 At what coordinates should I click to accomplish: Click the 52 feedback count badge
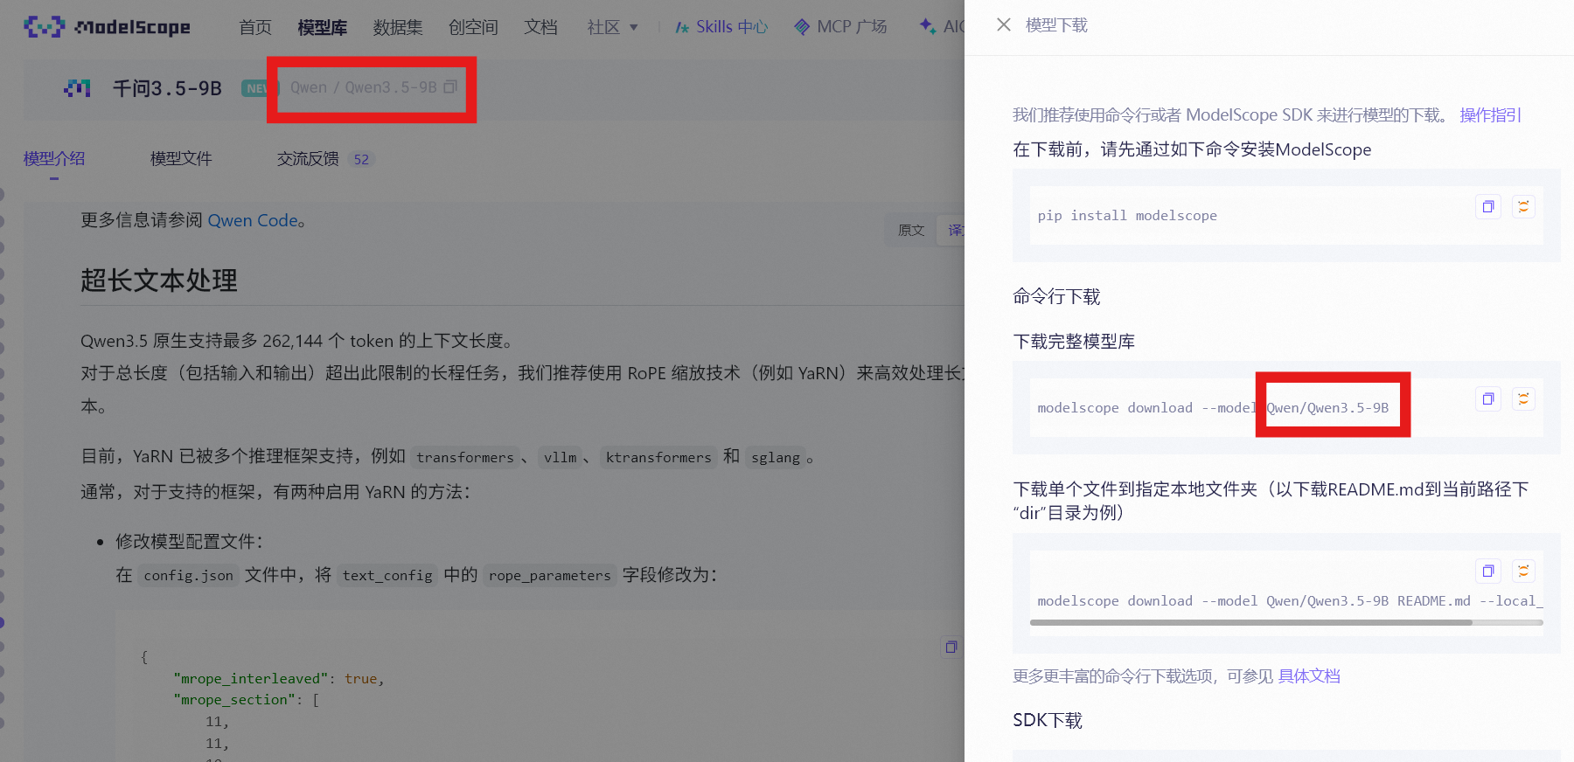(x=361, y=159)
